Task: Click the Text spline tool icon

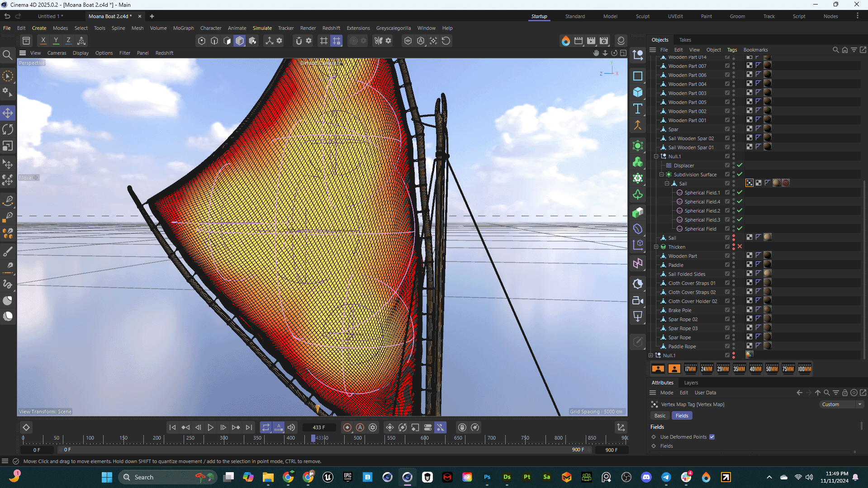Action: point(638,109)
